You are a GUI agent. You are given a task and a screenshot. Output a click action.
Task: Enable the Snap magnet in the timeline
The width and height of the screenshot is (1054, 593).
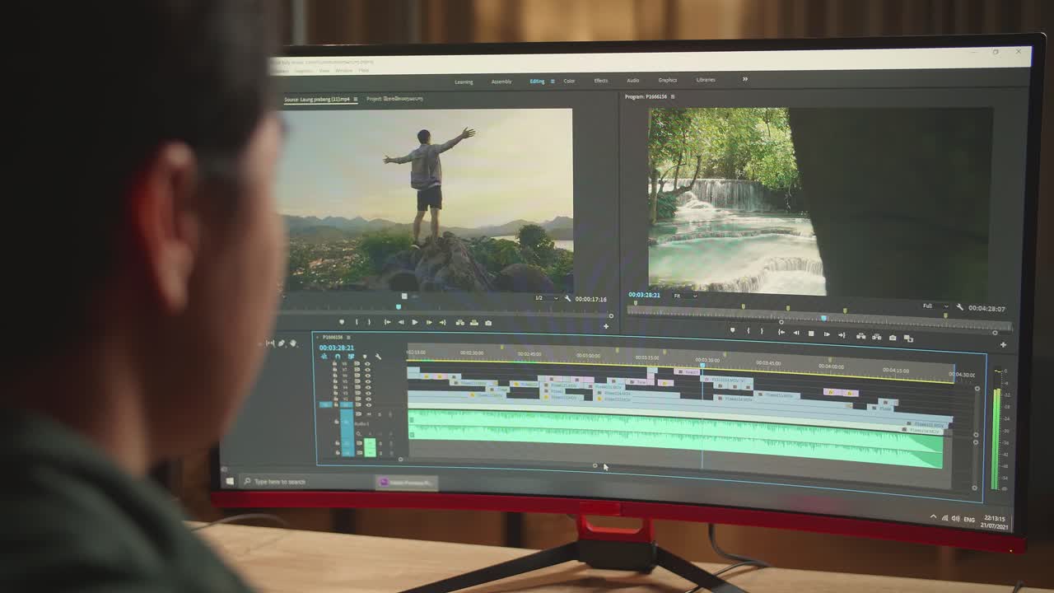pyautogui.click(x=338, y=356)
